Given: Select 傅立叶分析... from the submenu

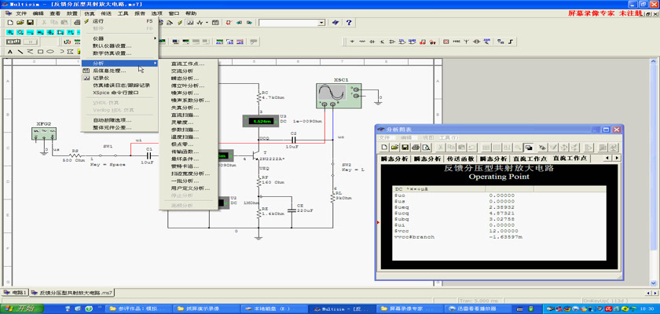Looking at the screenshot, I should coord(188,86).
